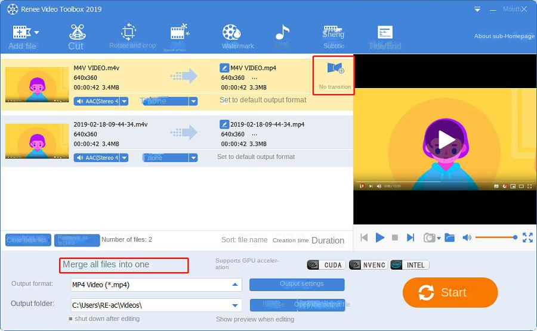Adjust the preview volume slider
Image resolution: width=537 pixels, height=331 pixels.
[x=495, y=238]
